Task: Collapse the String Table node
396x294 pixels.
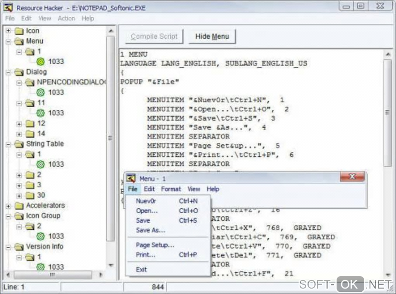Action: click(8, 144)
